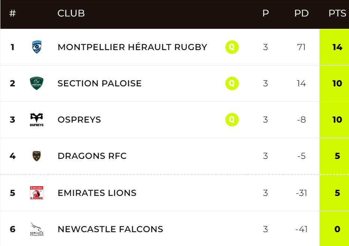
Task: Click the CLUB column header
Action: 71,13
